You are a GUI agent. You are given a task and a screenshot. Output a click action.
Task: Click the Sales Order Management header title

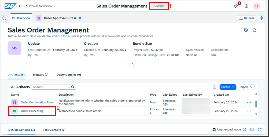coord(122,6)
